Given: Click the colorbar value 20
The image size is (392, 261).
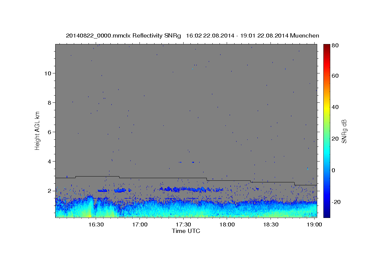Looking at the screenshot, I should (x=335, y=139).
